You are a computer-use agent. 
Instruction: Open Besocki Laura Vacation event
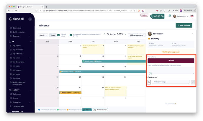coord(114,61)
